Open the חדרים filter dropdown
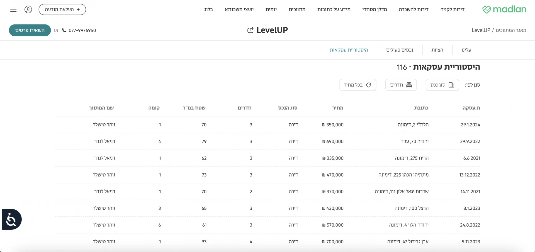The image size is (535, 252). tap(401, 85)
